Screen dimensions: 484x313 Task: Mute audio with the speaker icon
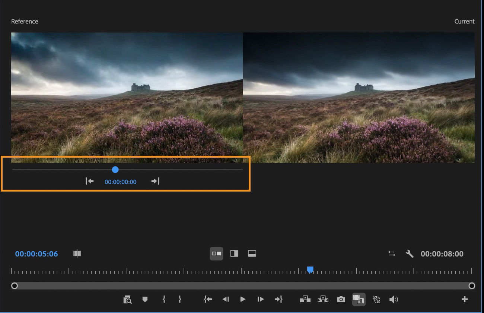(x=394, y=299)
